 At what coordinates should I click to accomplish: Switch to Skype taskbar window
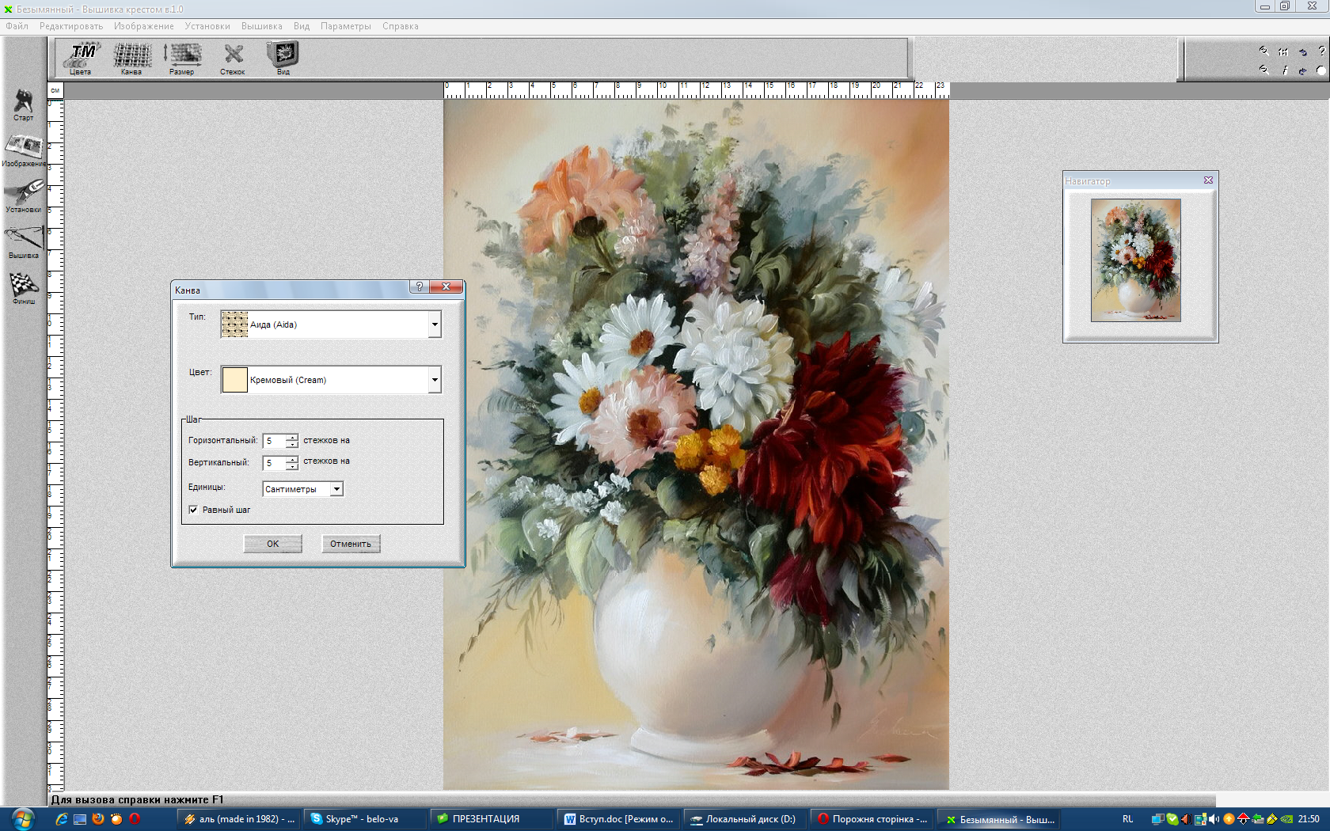pyautogui.click(x=365, y=819)
